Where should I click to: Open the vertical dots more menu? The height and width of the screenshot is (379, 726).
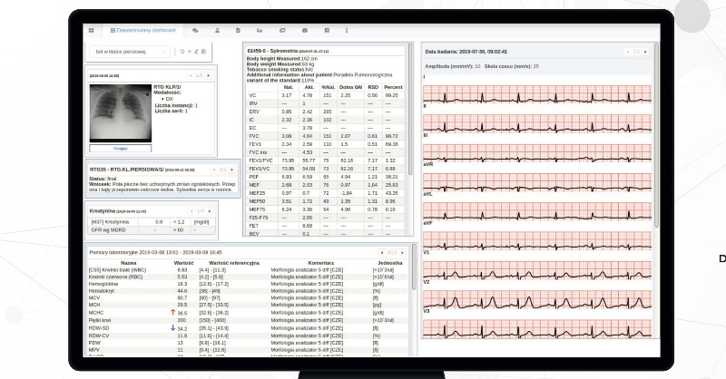(x=347, y=31)
